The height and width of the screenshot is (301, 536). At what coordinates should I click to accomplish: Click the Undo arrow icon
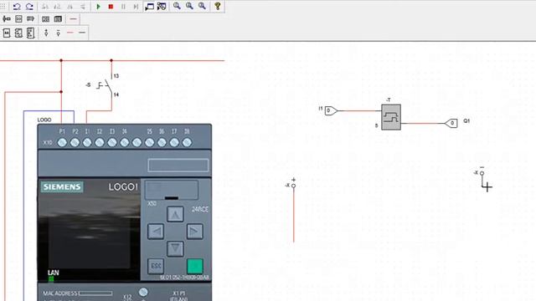click(x=17, y=7)
